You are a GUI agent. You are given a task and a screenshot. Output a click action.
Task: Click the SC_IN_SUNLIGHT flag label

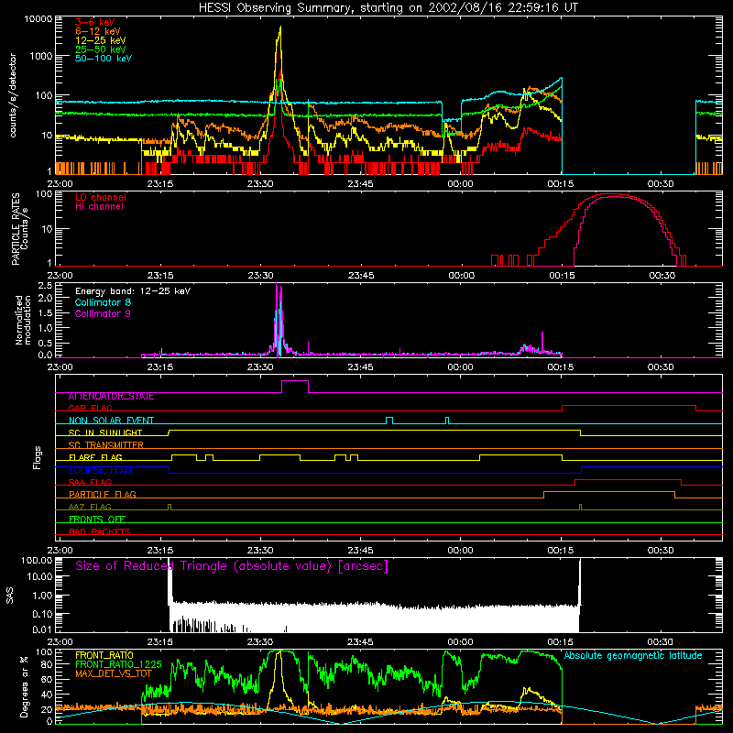[105, 432]
